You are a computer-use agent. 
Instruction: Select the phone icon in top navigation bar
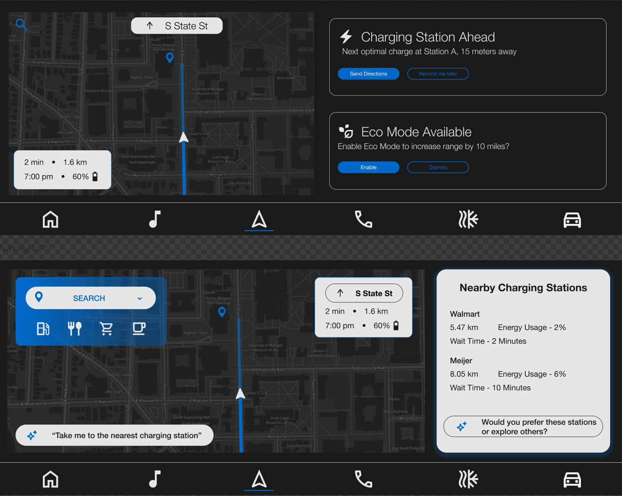click(x=363, y=219)
